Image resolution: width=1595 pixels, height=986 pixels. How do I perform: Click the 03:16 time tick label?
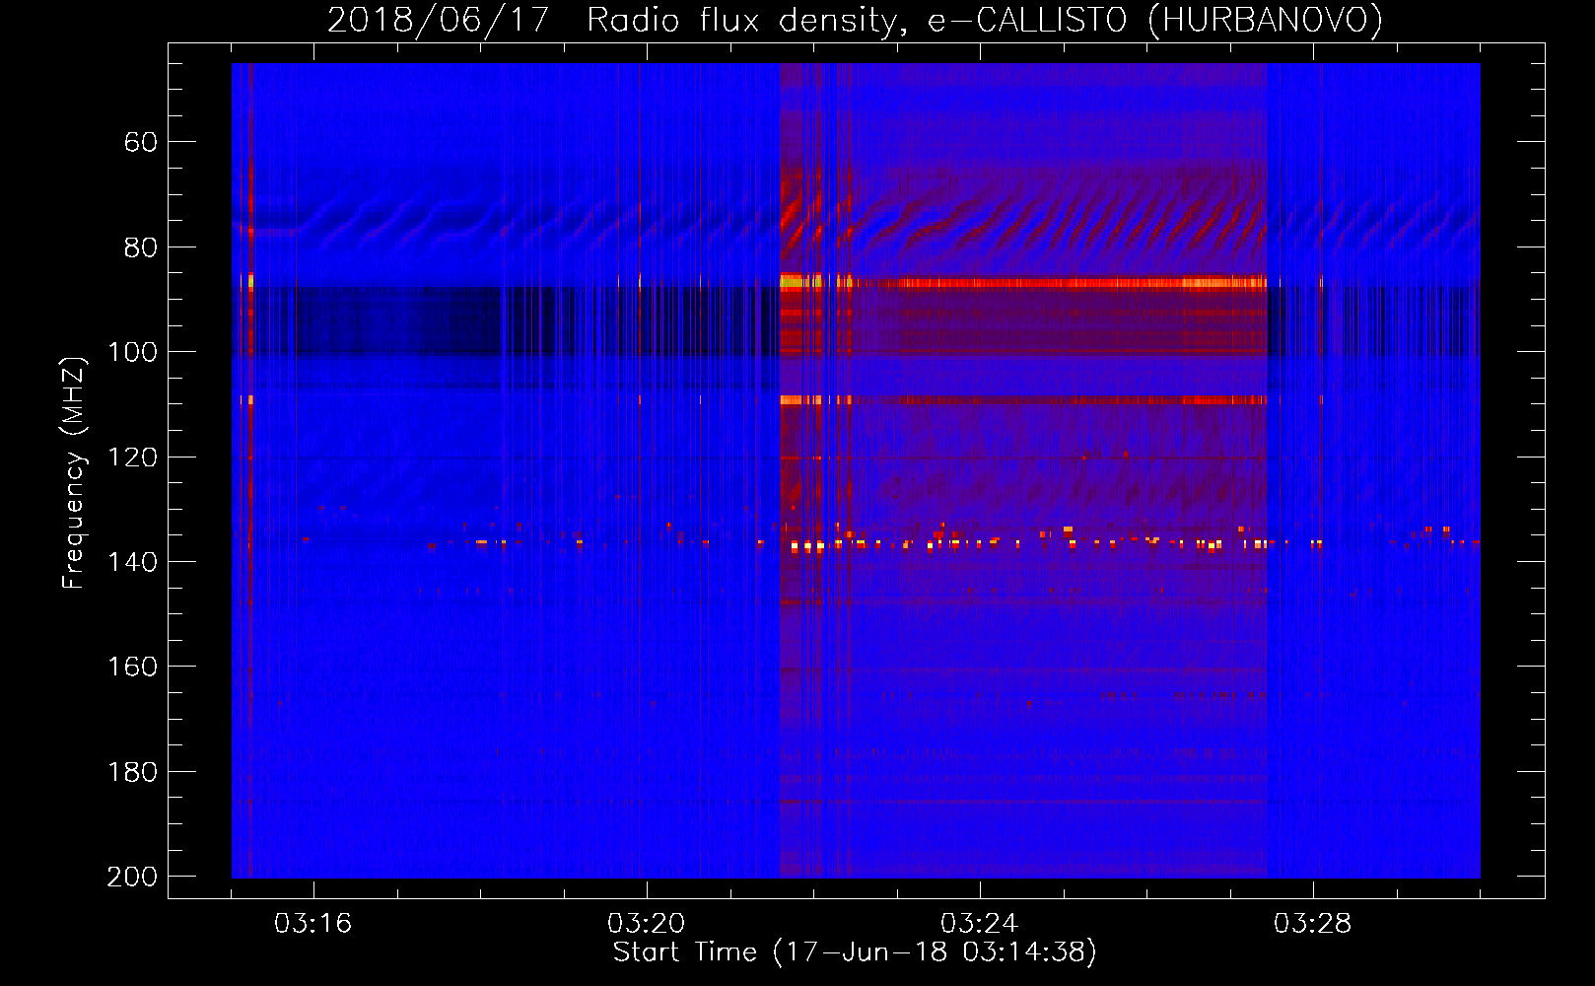pyautogui.click(x=313, y=924)
